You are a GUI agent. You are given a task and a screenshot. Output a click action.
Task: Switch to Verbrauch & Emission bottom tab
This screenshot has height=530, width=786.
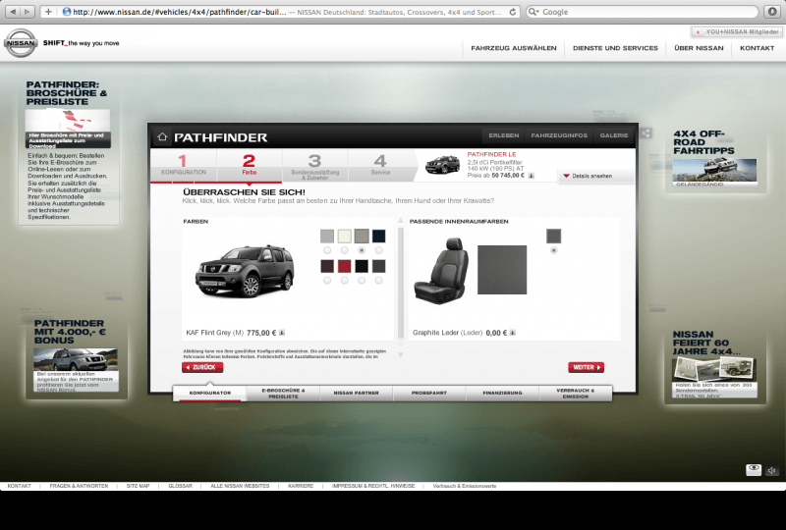tap(576, 394)
